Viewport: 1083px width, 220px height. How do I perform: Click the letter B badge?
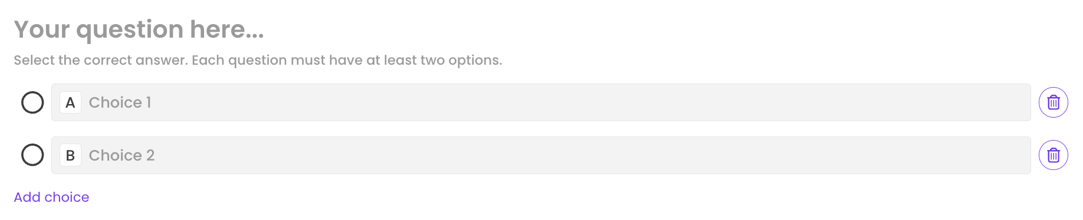(70, 155)
